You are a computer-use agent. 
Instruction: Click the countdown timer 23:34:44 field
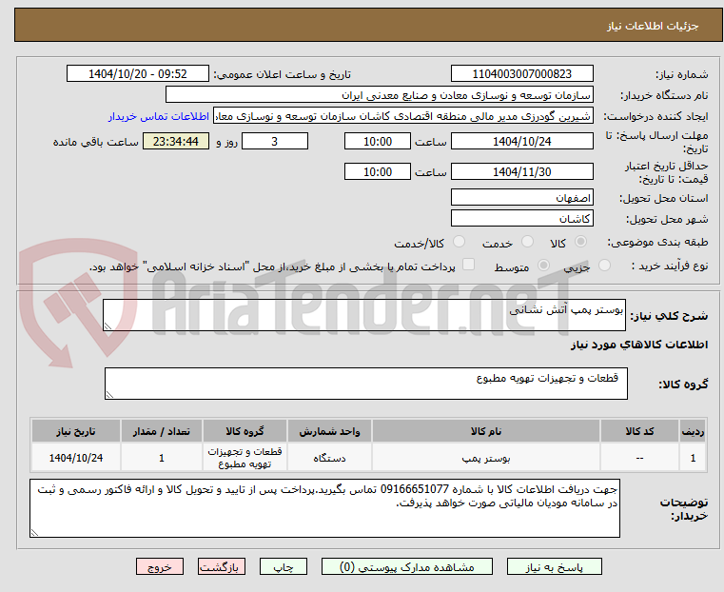pos(175,141)
